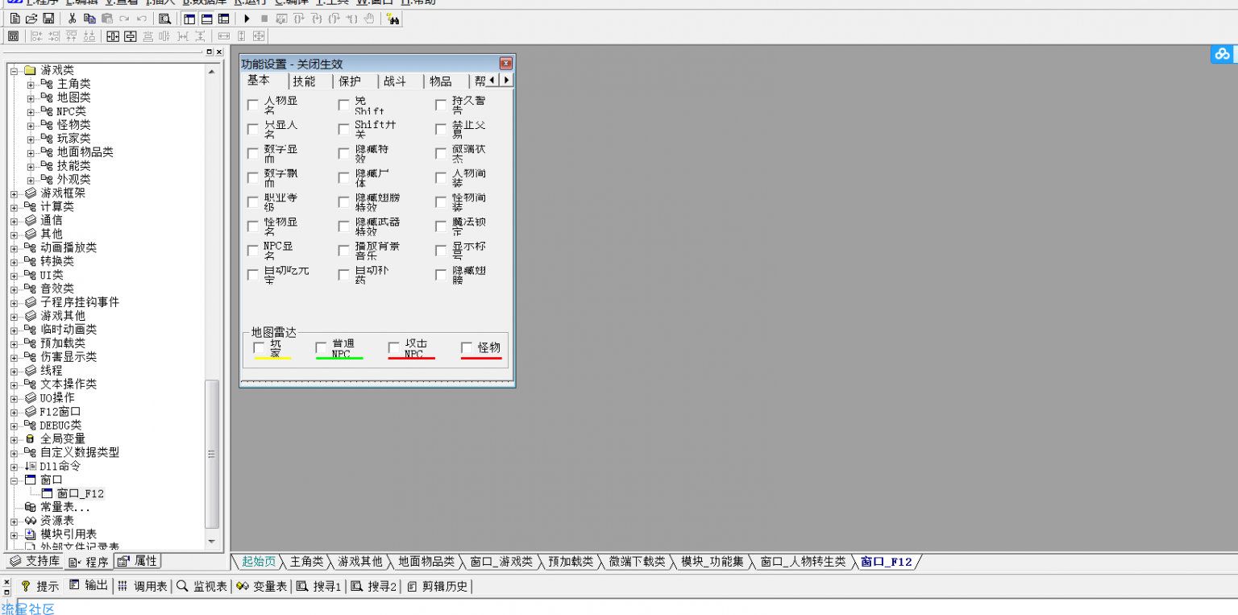The height and width of the screenshot is (615, 1238).
Task: Enable the 数字显血 checkbox
Action: 253,154
